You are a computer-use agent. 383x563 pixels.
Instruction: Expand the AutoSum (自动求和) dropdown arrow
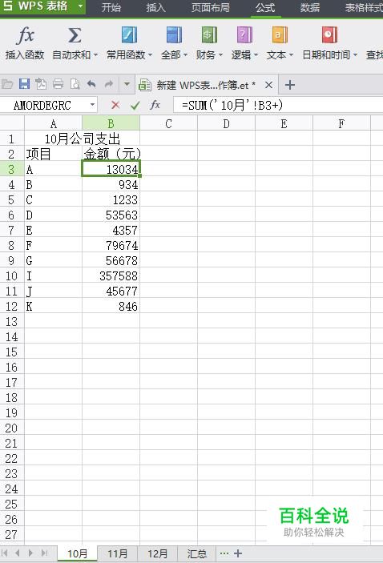pyautogui.click(x=95, y=55)
